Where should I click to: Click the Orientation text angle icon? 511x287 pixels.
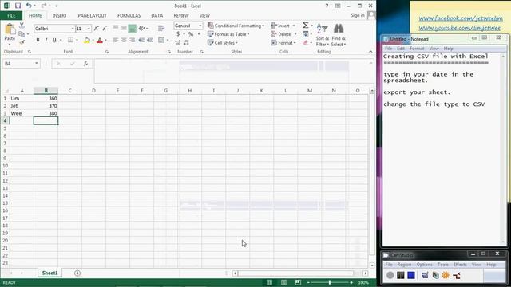[141, 29]
